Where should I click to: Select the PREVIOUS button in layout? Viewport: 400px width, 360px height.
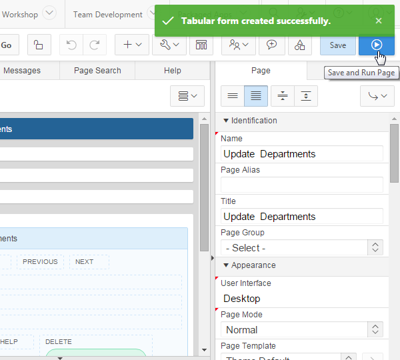tap(40, 262)
